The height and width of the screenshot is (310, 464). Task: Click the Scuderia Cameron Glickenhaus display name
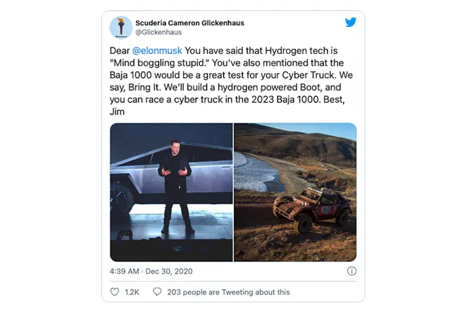coord(190,23)
